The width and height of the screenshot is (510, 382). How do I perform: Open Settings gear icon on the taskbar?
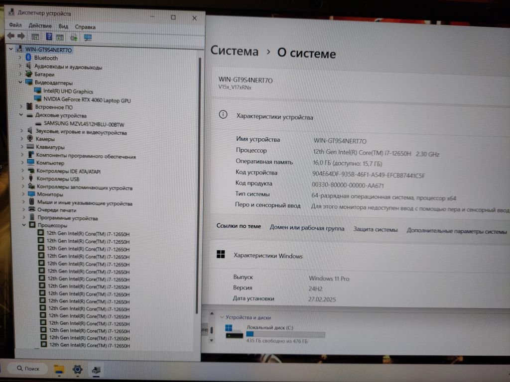(x=77, y=369)
